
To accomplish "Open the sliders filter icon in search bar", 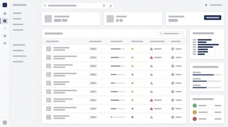I will pyautogui.click(x=104, y=6).
